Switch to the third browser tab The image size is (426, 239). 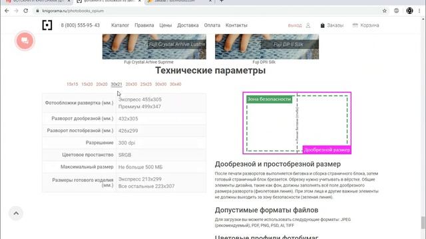point(179,1)
